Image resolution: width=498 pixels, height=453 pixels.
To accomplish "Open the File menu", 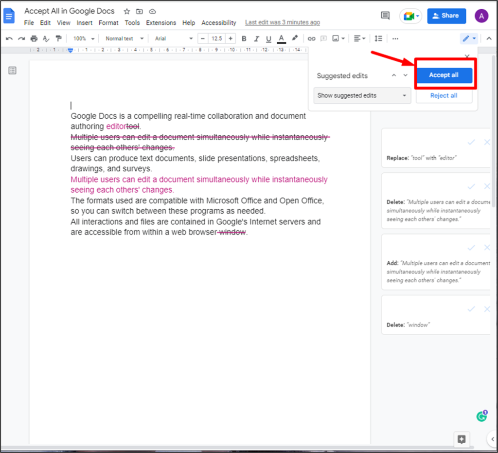I will click(29, 23).
